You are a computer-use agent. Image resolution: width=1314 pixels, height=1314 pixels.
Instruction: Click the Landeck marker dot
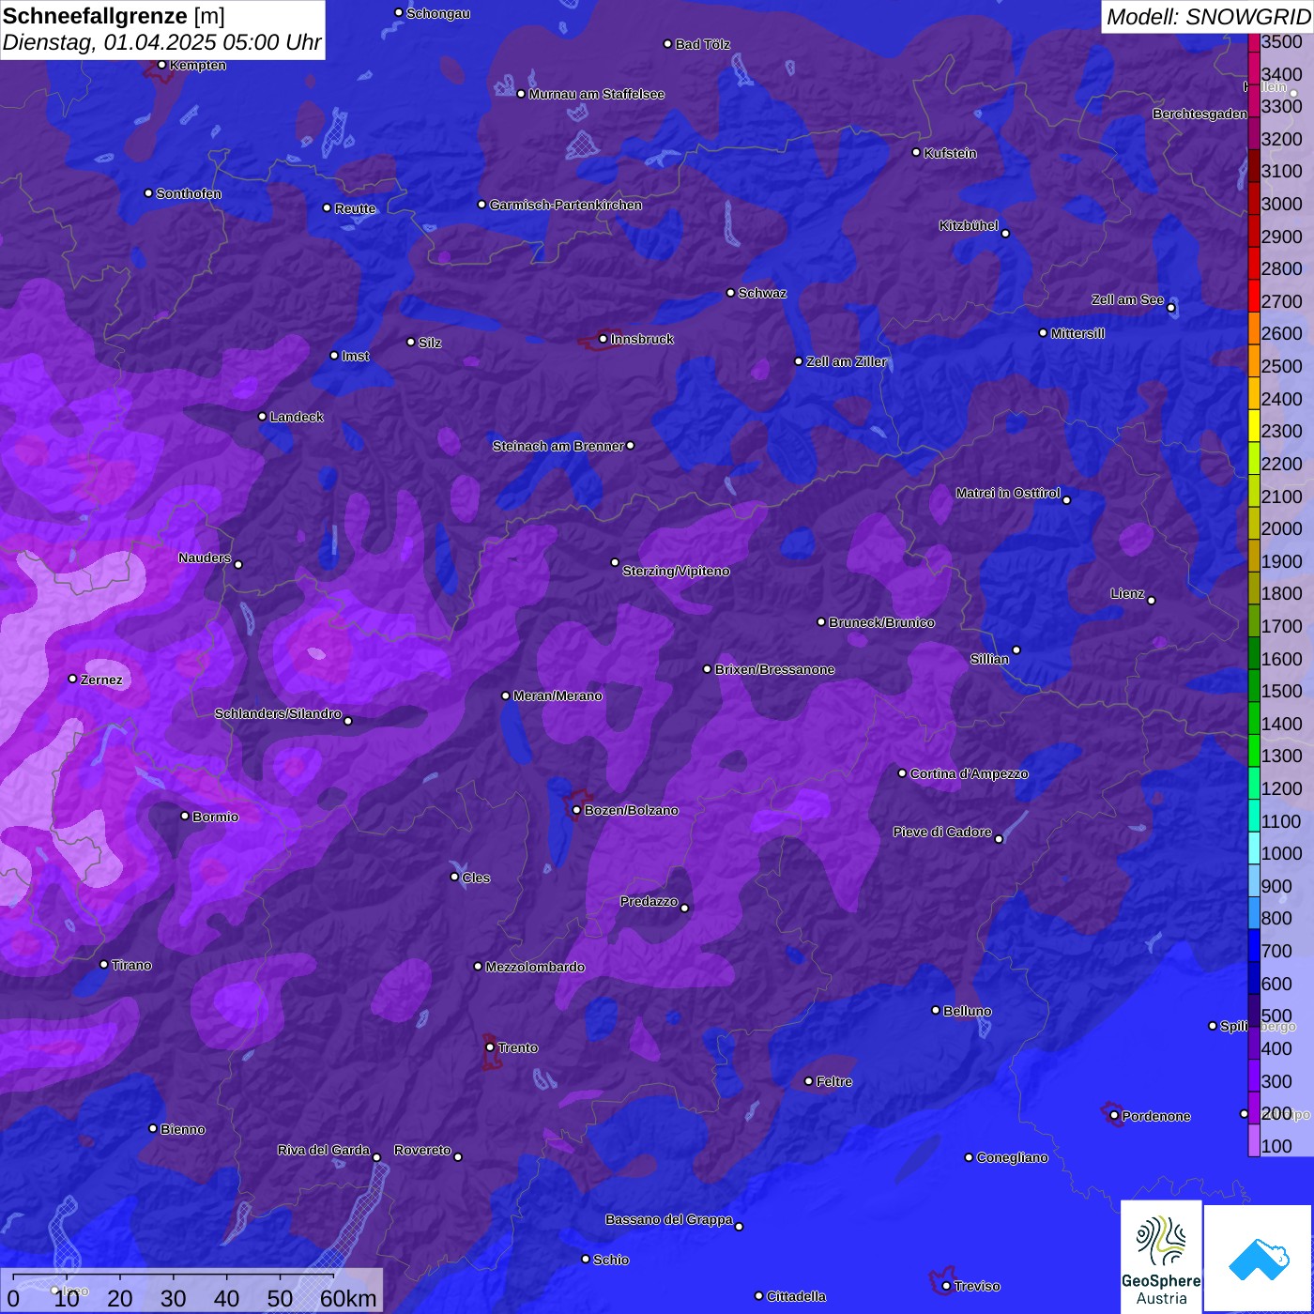click(x=263, y=417)
